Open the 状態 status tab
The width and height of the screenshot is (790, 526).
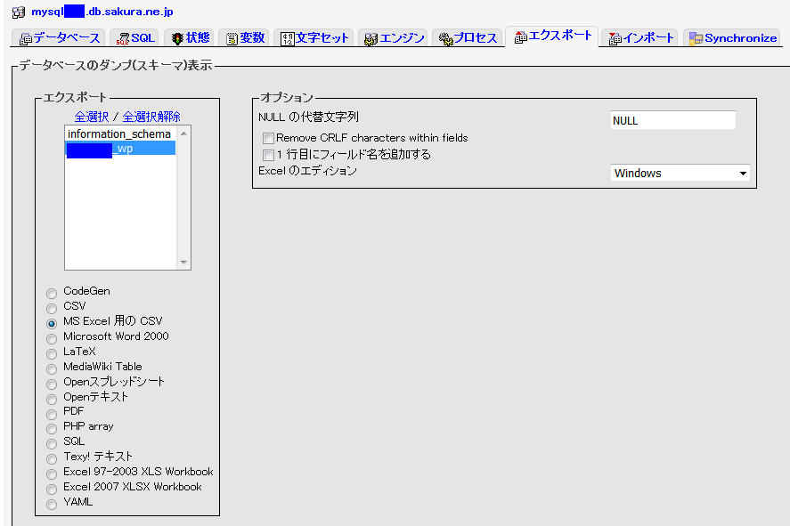click(x=191, y=38)
